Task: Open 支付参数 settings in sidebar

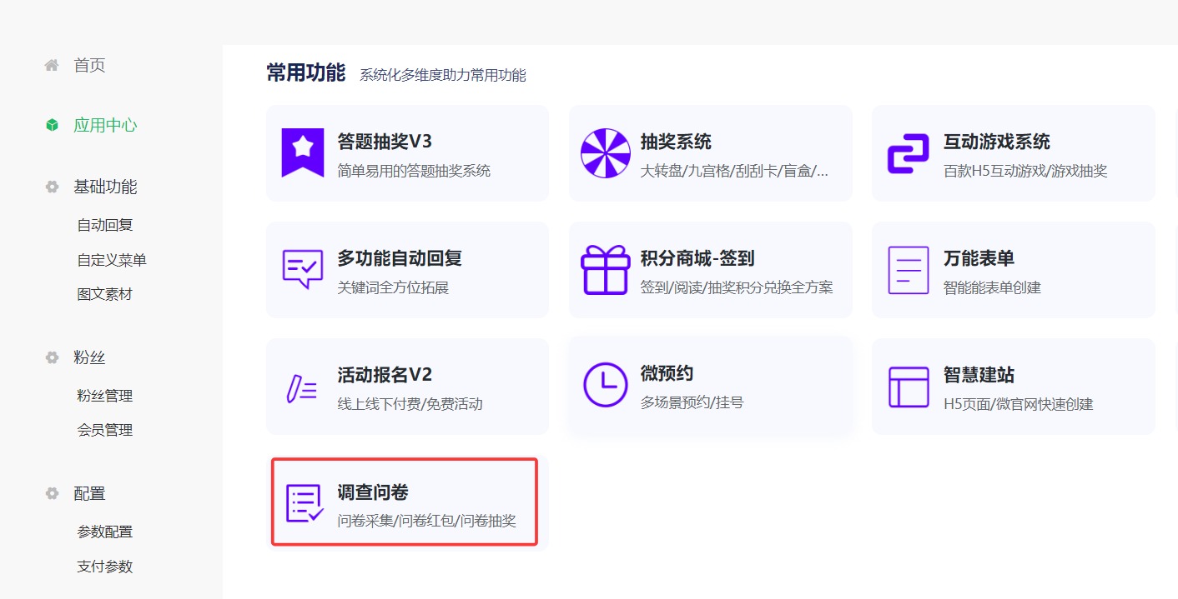Action: 105,567
